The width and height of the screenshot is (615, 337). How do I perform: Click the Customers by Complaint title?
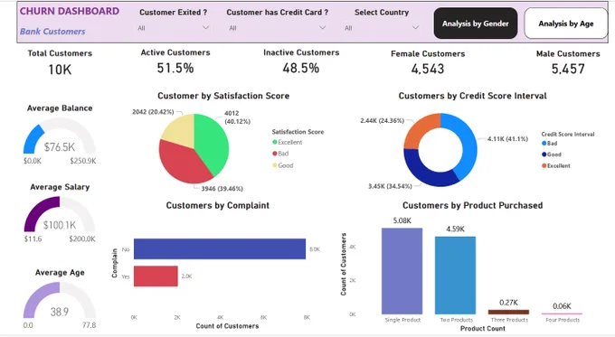tap(218, 206)
